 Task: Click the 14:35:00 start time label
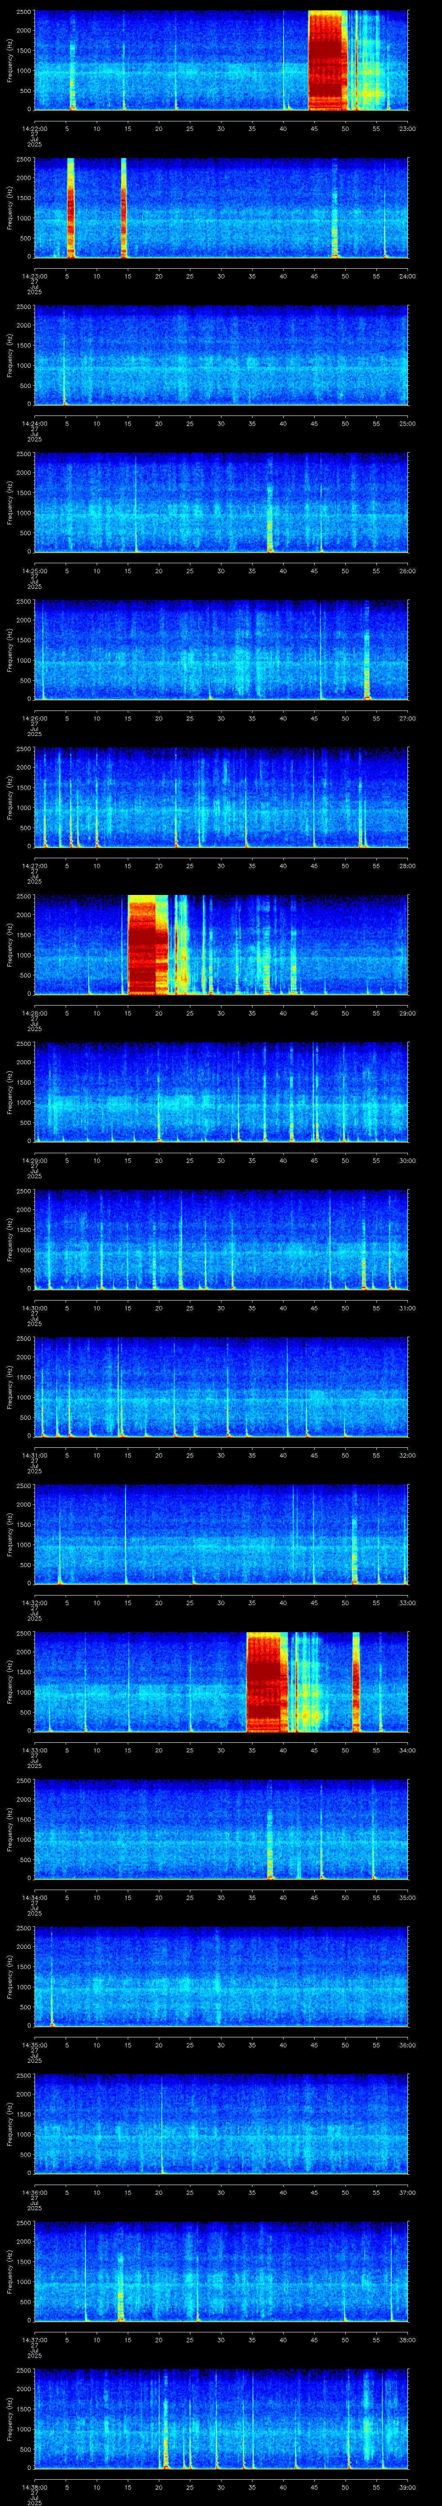click(x=35, y=2044)
